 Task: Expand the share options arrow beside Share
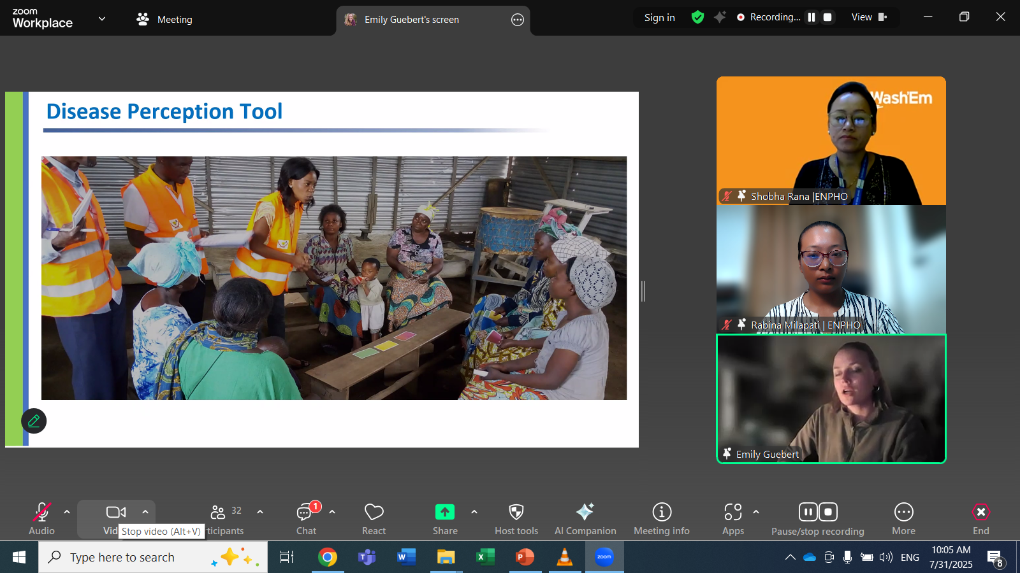[474, 512]
